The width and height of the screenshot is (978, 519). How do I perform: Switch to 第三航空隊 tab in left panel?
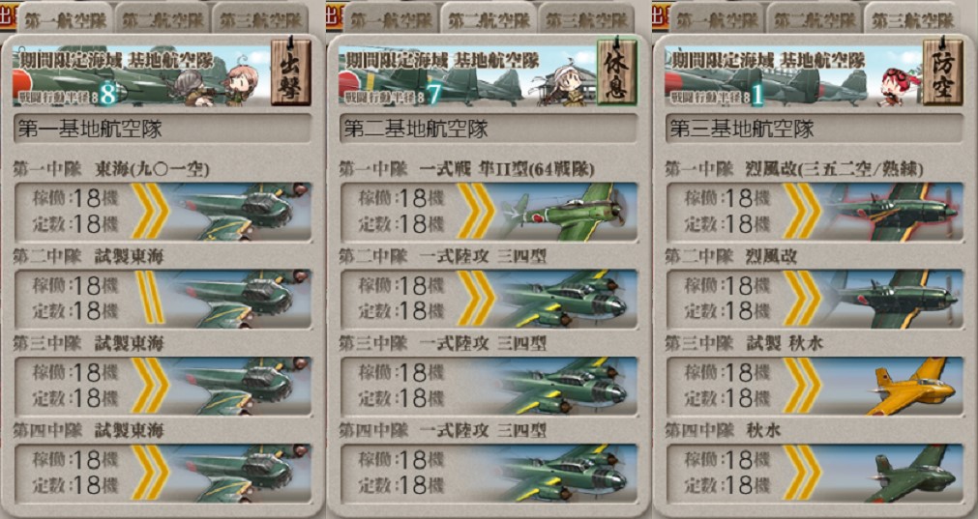(x=260, y=18)
